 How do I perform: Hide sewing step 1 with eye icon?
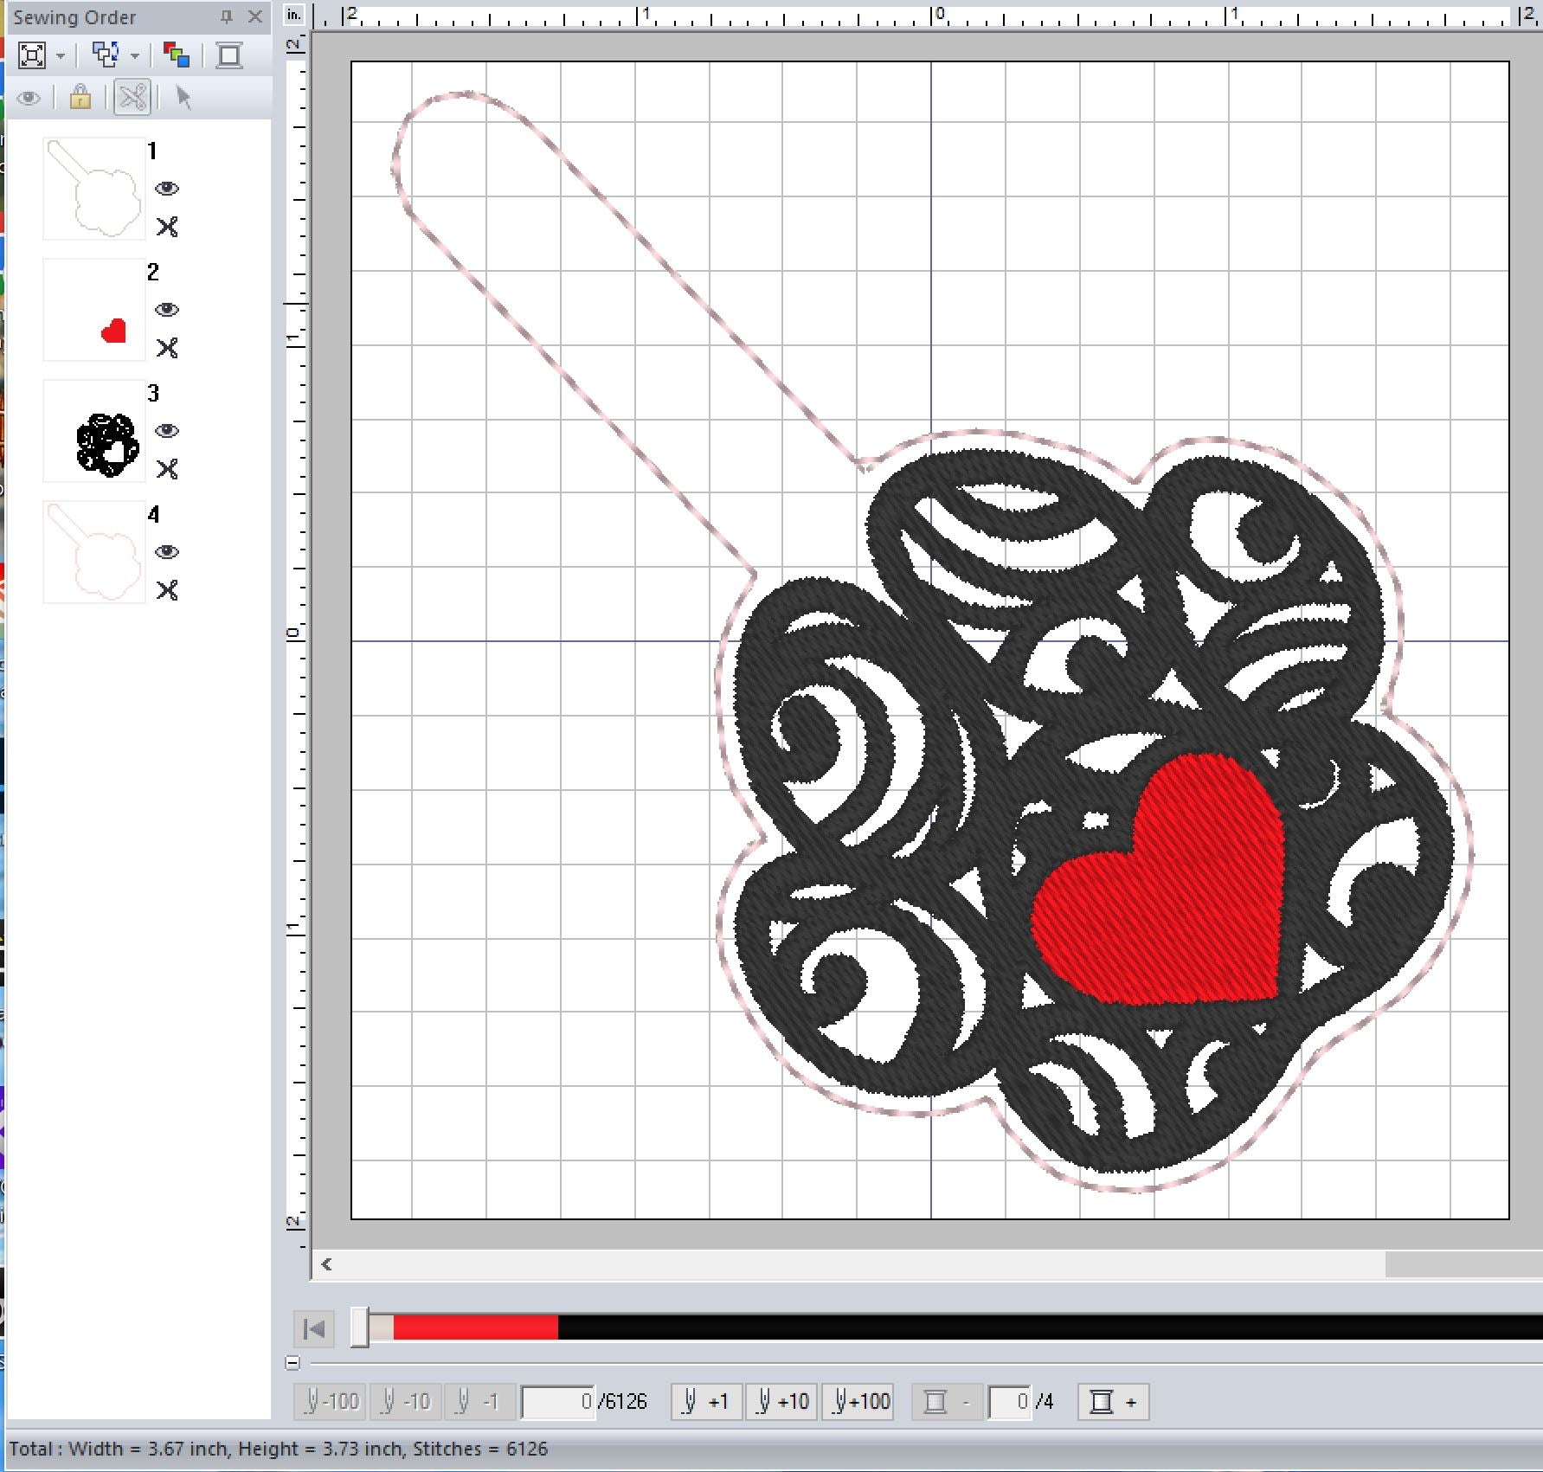(166, 189)
